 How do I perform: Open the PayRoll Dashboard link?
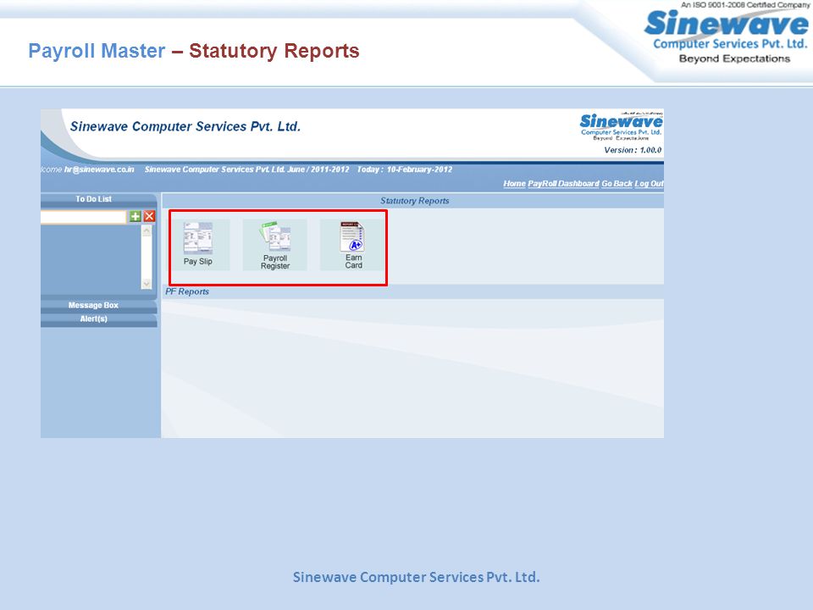pyautogui.click(x=564, y=184)
